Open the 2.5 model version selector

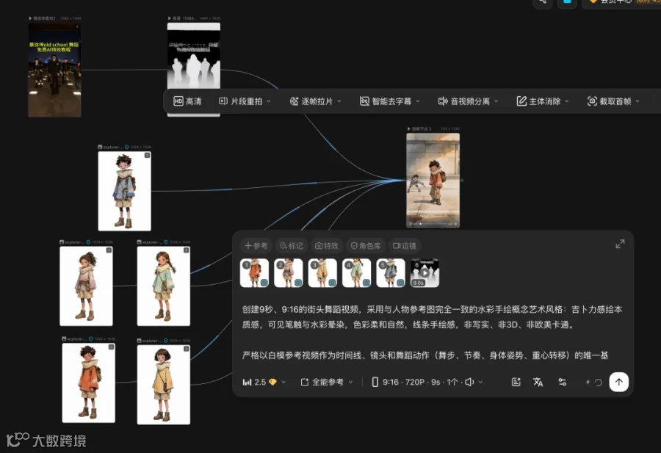[x=264, y=383]
